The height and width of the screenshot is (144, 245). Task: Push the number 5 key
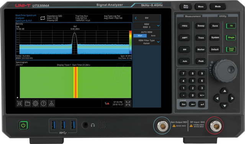pos(193,81)
